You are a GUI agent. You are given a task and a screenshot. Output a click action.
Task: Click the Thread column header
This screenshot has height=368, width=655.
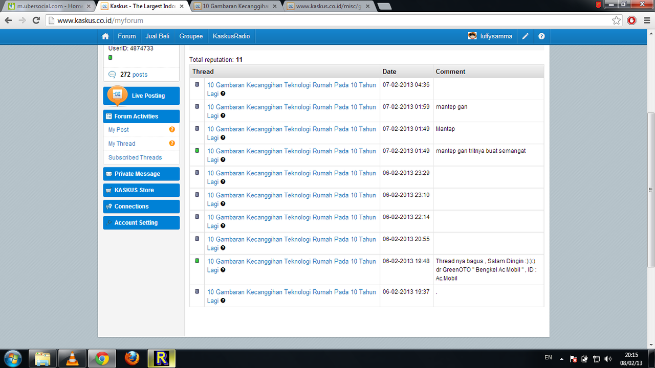[x=285, y=72]
